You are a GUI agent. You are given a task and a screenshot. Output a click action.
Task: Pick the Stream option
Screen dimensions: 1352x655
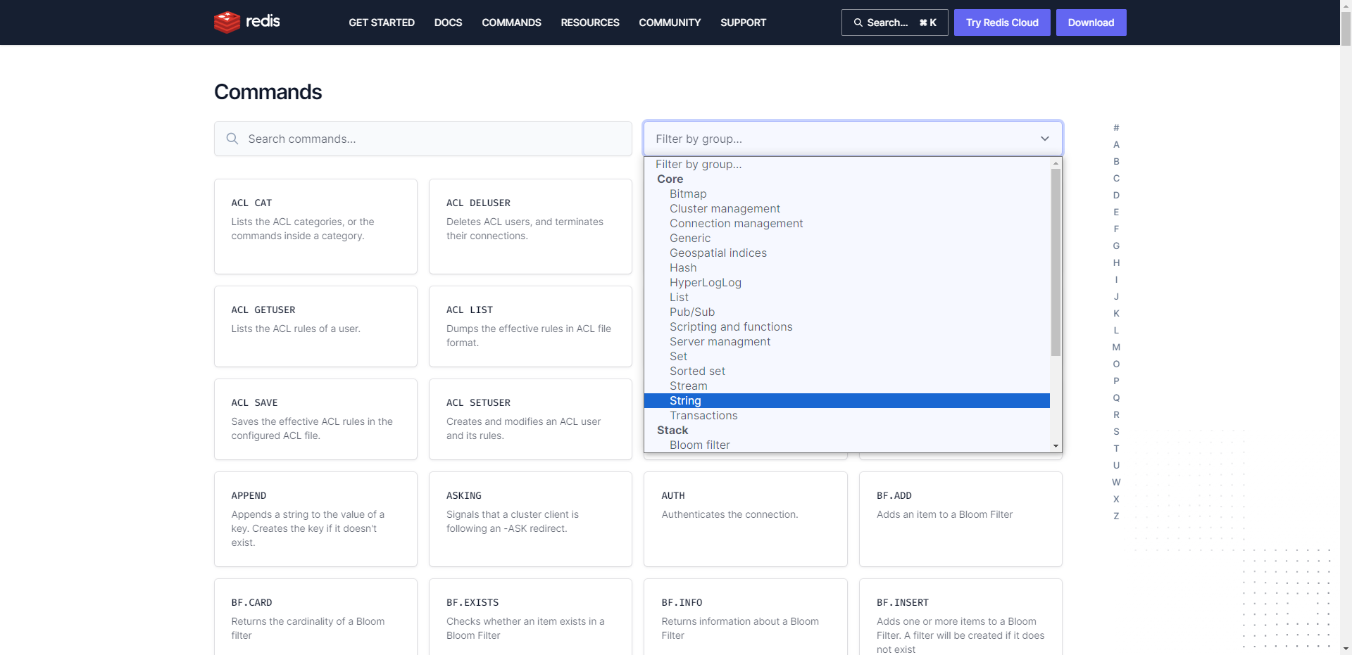pos(847,386)
